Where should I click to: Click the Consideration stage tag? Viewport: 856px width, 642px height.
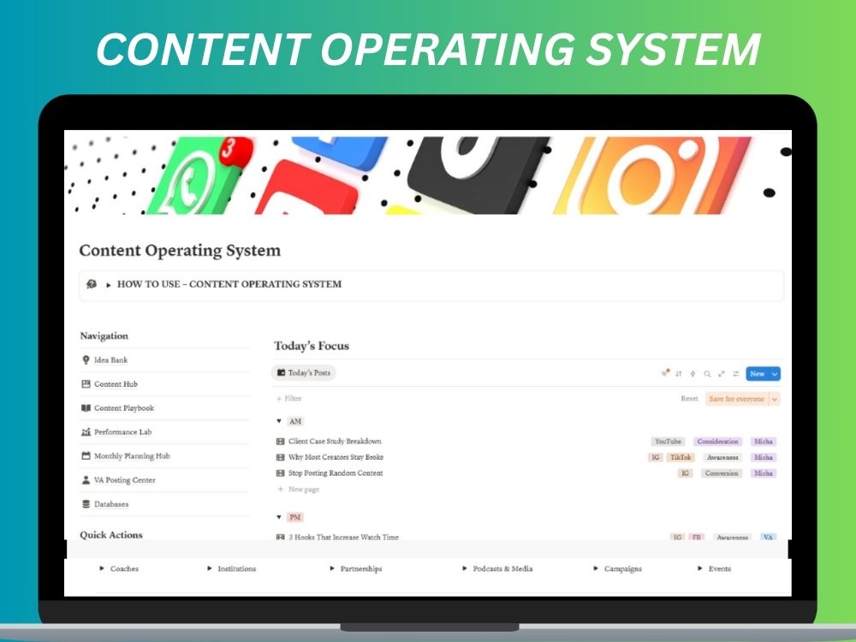[x=718, y=441]
